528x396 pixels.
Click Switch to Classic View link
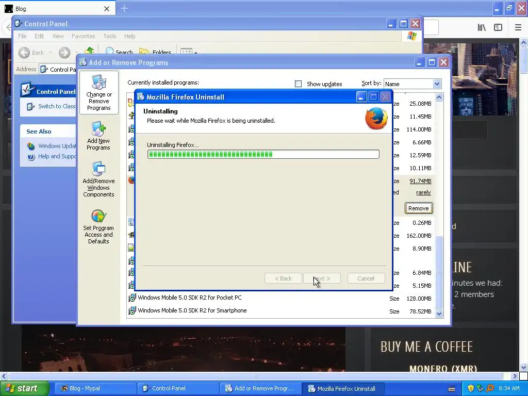click(x=57, y=106)
